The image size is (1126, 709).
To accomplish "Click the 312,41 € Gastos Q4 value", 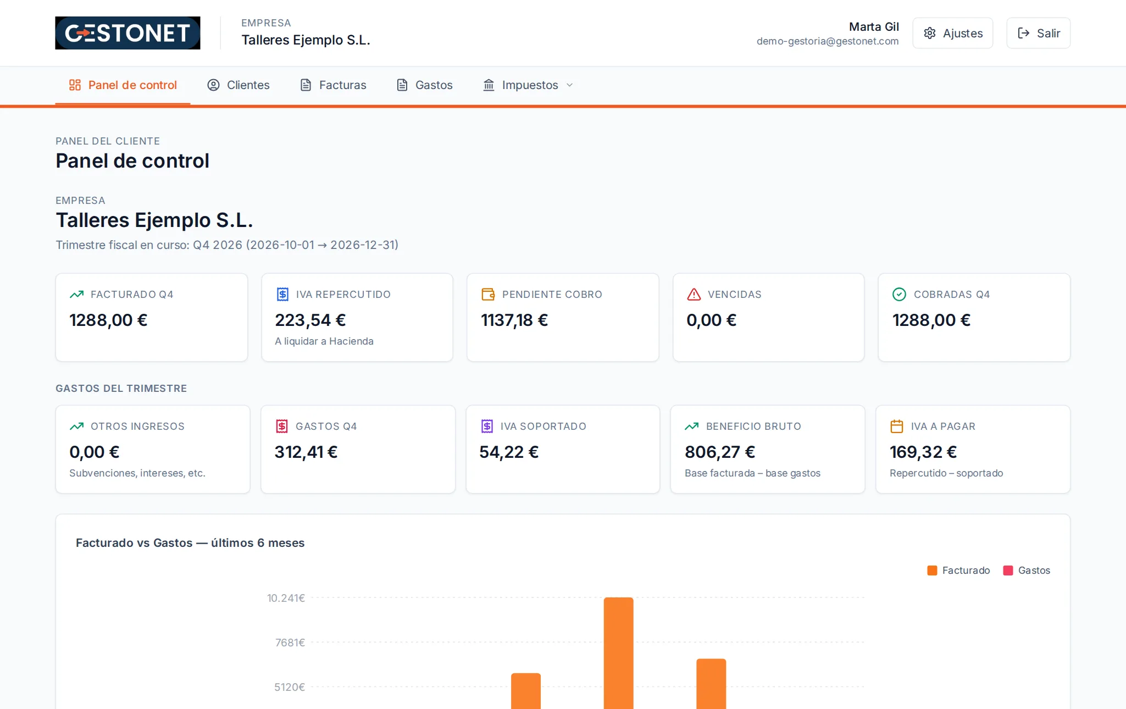I will [306, 452].
